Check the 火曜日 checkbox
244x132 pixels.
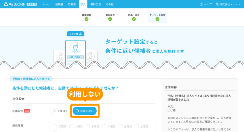(71, 126)
